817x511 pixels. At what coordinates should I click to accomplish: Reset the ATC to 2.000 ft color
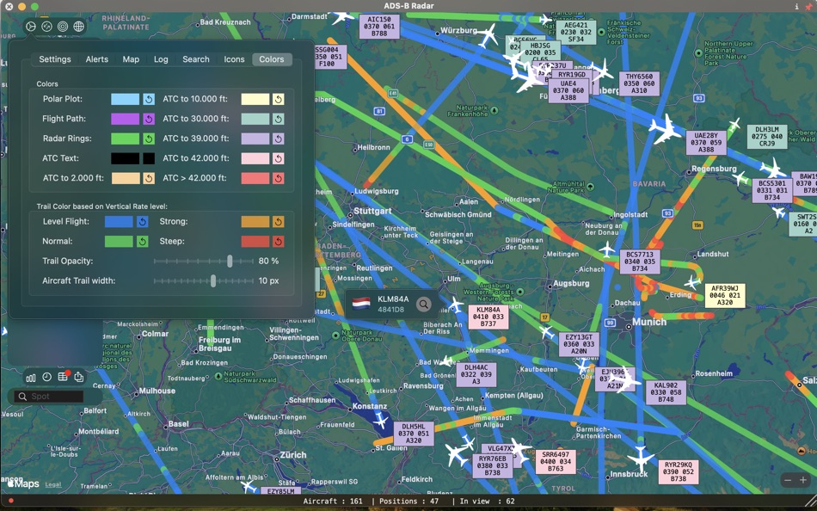tap(149, 178)
